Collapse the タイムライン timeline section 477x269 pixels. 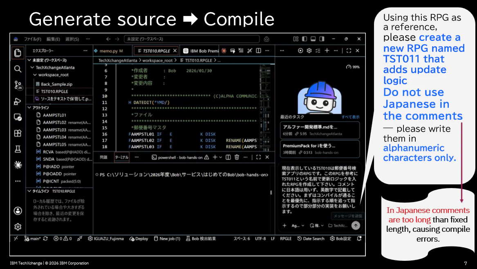(29, 191)
